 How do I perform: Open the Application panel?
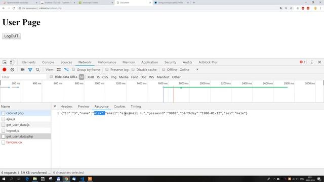coord(149,62)
